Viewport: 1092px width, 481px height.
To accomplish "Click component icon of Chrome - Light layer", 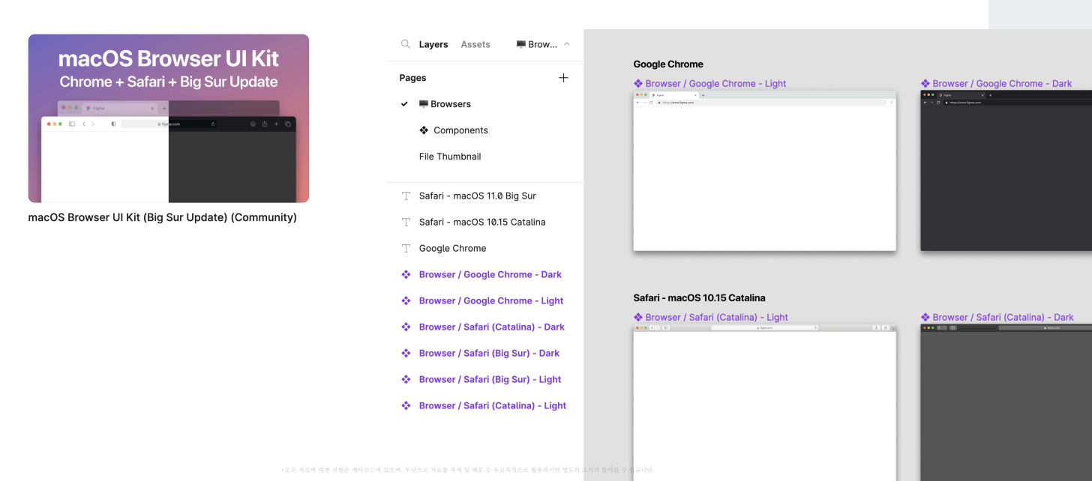I will tap(406, 300).
